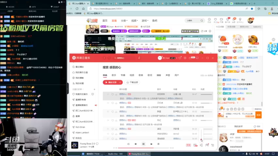278x156 pixels.
Task: Select the 用户 search results tab
Action: coord(177,75)
